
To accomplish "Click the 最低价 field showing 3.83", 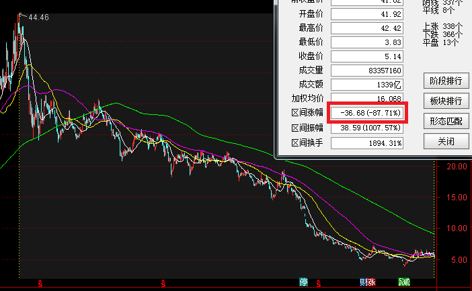I will pyautogui.click(x=370, y=42).
